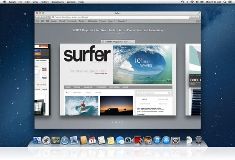Image resolution: width=235 pixels, height=160 pixels.
Task: Open the Help menu
Action: (81, 2)
